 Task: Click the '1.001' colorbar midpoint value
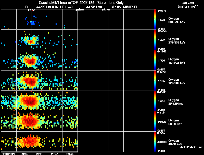(161, 101)
